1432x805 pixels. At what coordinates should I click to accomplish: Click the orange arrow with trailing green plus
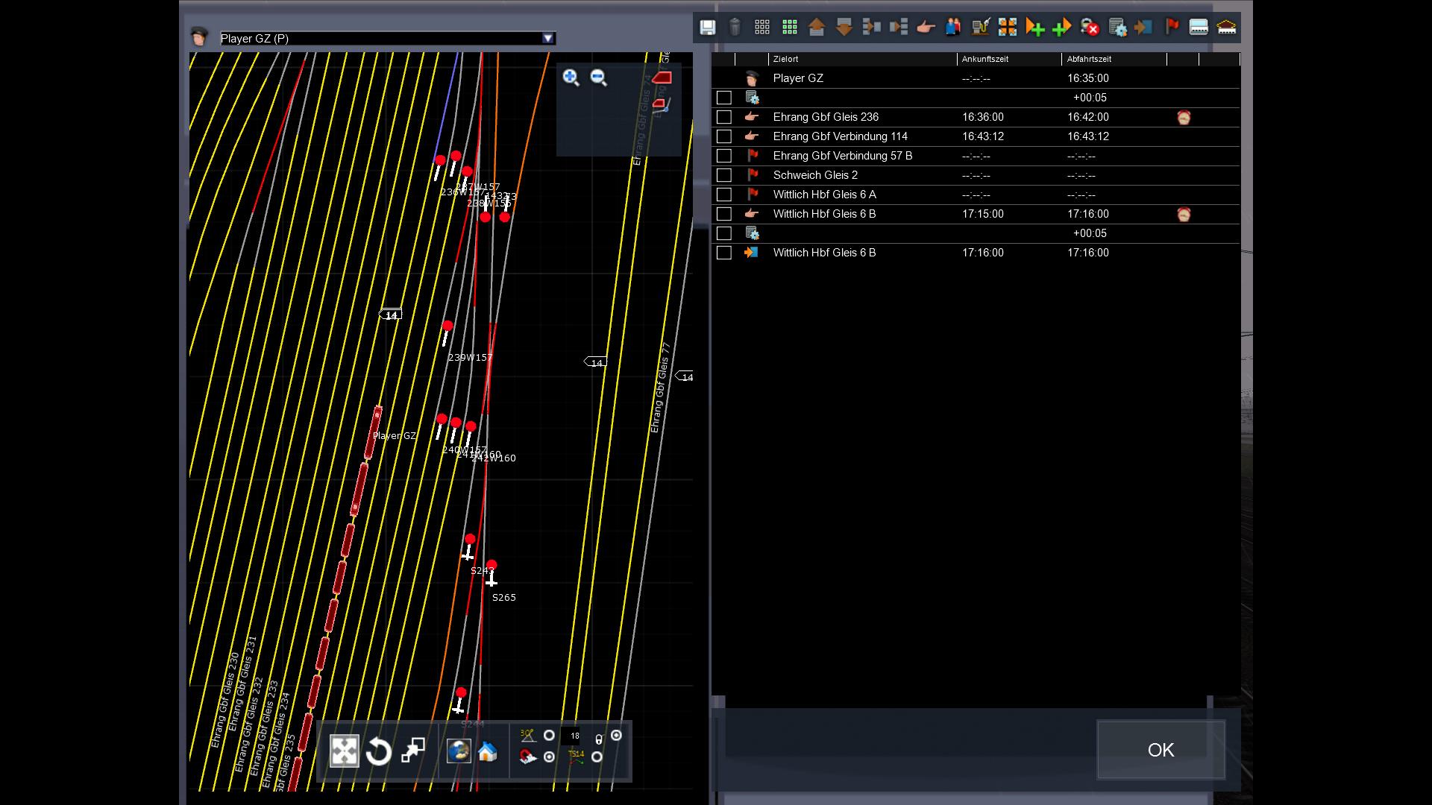tap(1034, 28)
